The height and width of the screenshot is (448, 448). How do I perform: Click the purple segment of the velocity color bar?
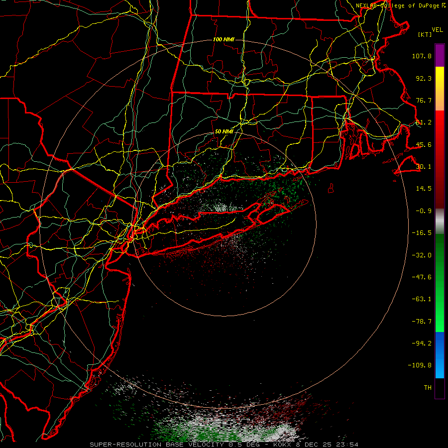440,55
